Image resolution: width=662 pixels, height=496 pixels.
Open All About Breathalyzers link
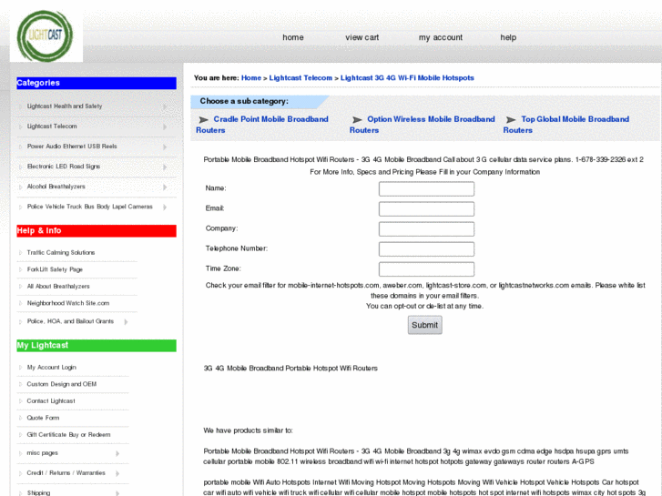click(58, 286)
